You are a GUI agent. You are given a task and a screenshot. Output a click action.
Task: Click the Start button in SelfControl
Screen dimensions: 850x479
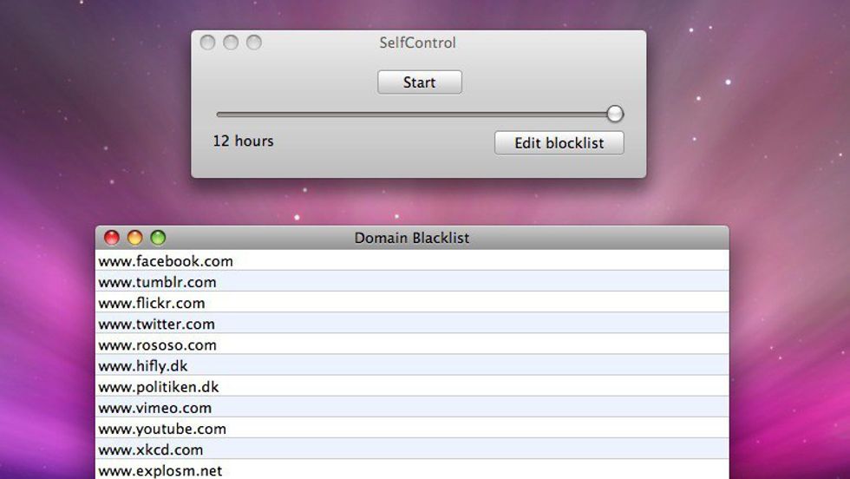[x=419, y=82]
